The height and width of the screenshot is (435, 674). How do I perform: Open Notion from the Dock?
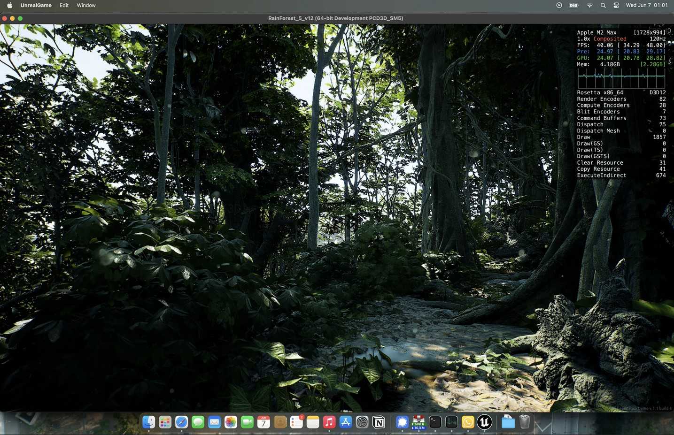(379, 422)
